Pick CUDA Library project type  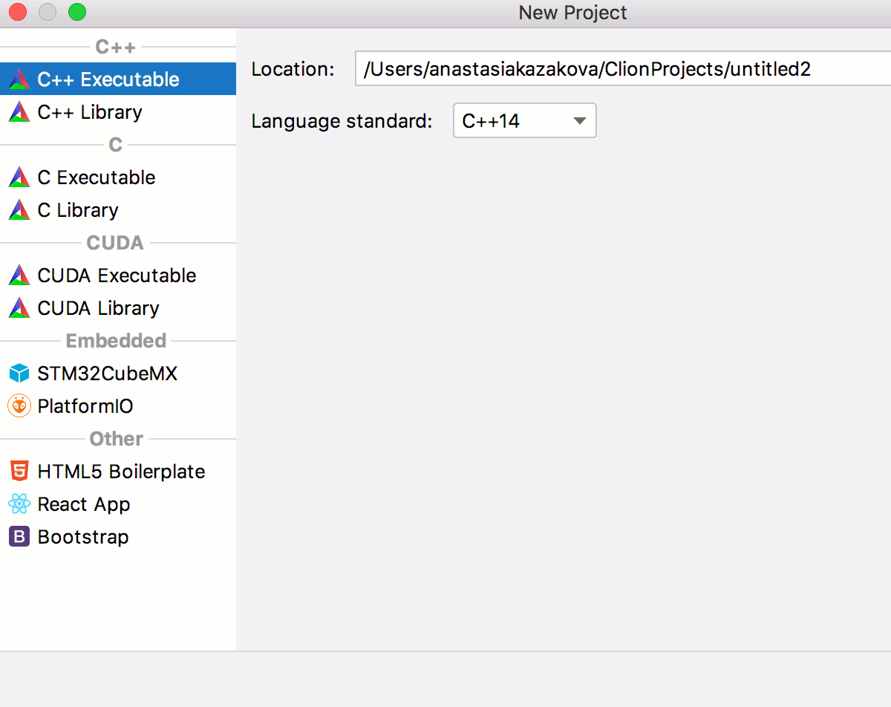tap(118, 307)
